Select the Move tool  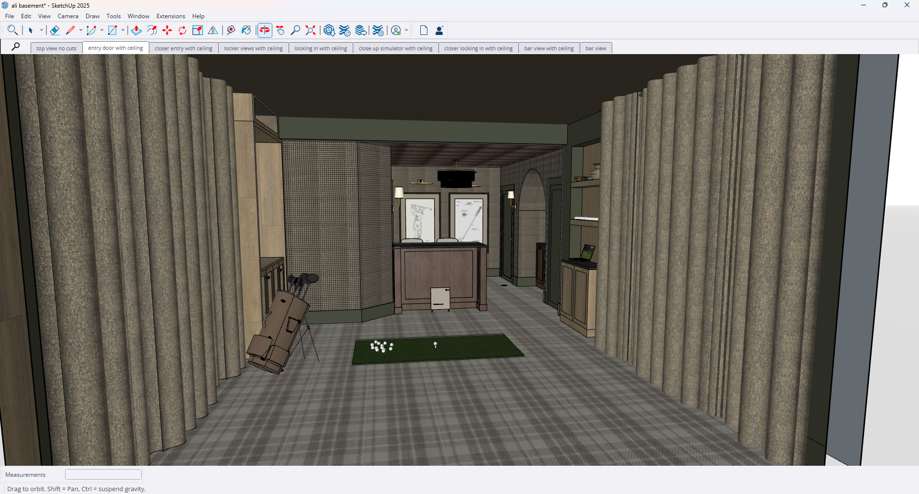[x=167, y=31]
